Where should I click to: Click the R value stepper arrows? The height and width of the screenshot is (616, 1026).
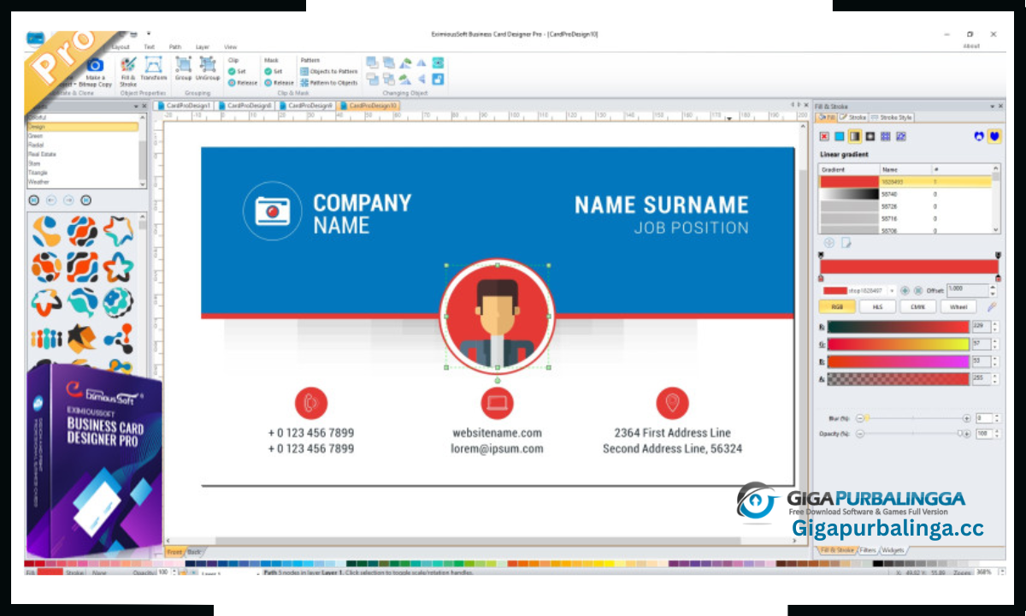coord(995,327)
